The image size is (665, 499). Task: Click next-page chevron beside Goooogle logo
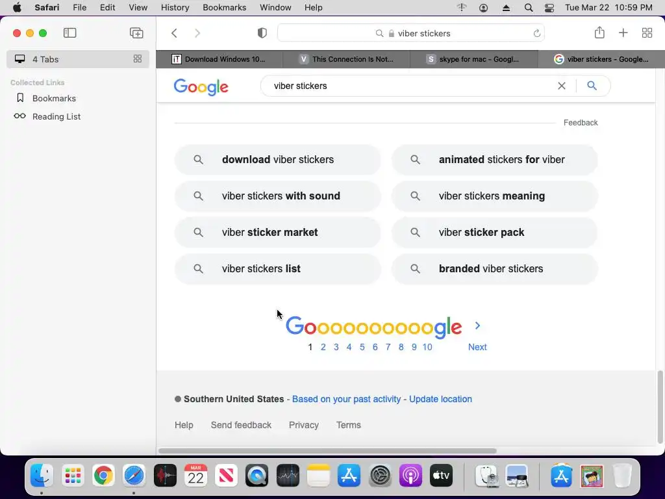click(x=477, y=326)
